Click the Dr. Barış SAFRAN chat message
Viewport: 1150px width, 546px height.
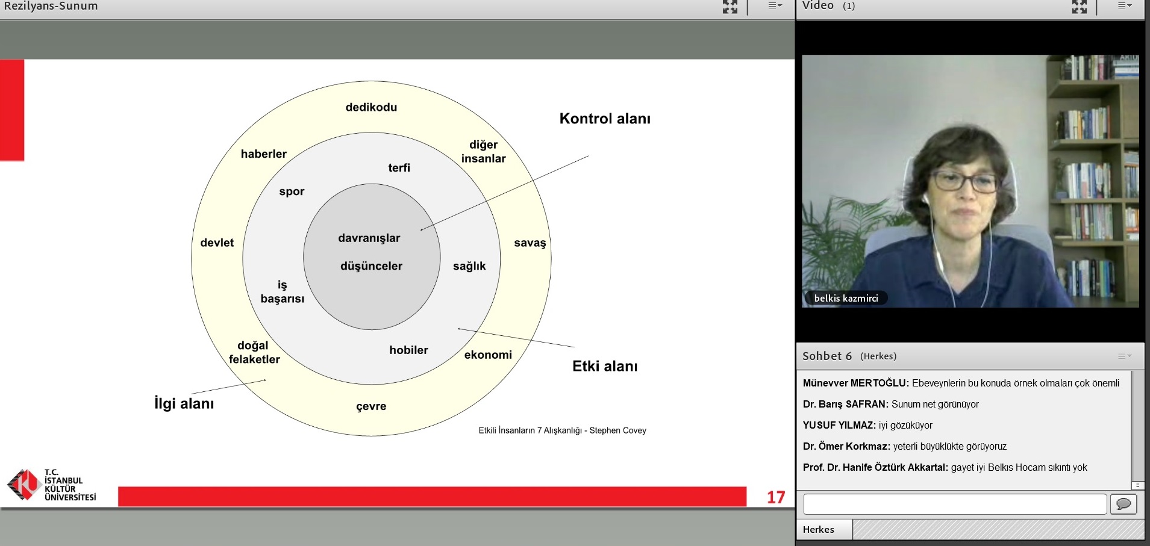click(x=890, y=404)
